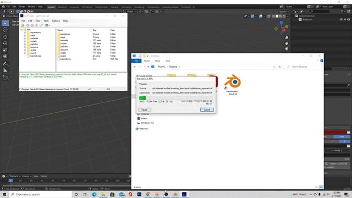Viewport: 352px width, 198px height.
Task: Click the Microsoft Edge icon in taskbar
Action: point(94,194)
